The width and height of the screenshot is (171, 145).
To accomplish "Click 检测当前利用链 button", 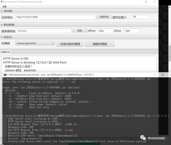I will pyautogui.click(x=70, y=44).
